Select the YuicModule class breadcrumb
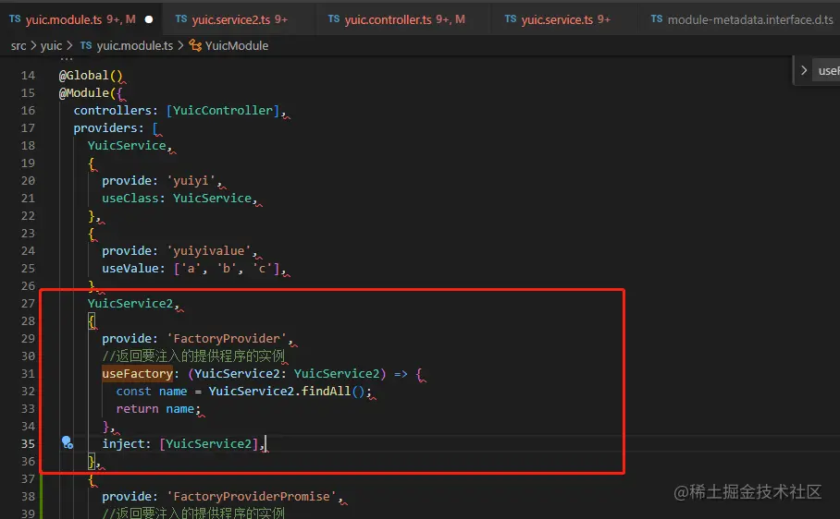This screenshot has width=840, height=519. [x=236, y=46]
